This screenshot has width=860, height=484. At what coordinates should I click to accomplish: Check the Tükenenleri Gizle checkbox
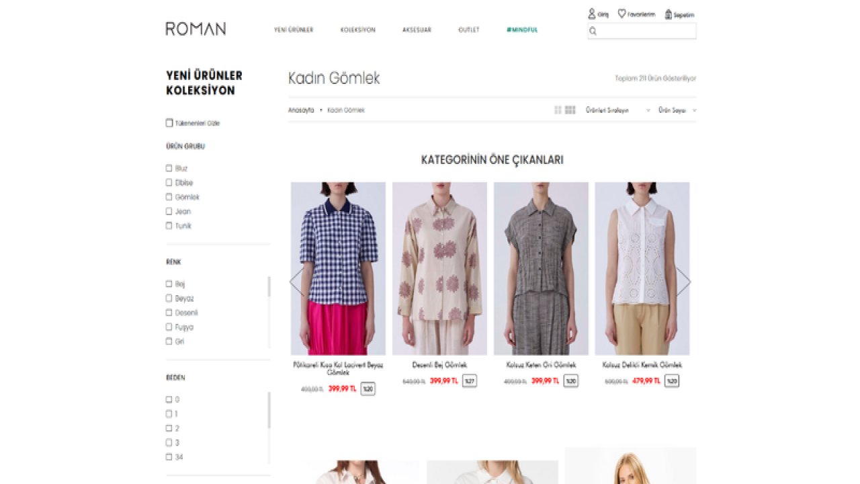coord(169,123)
